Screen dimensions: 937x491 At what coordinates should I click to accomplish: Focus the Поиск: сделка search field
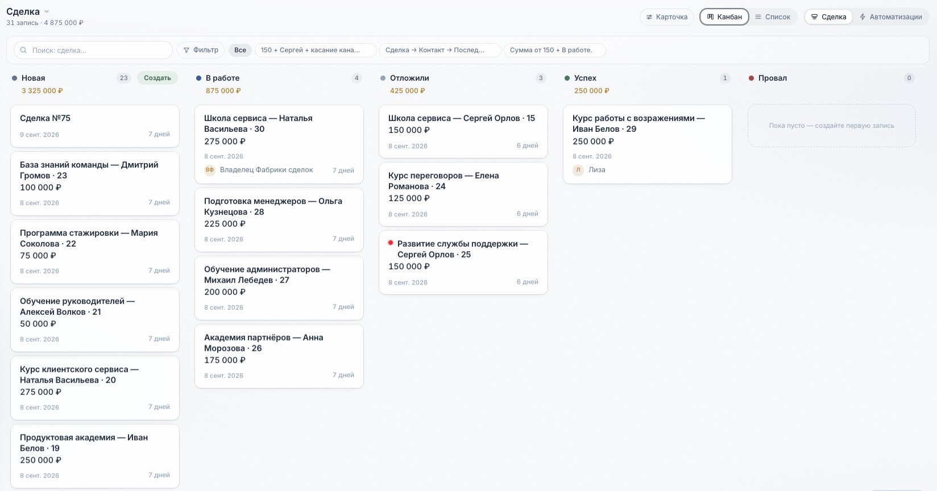point(93,50)
